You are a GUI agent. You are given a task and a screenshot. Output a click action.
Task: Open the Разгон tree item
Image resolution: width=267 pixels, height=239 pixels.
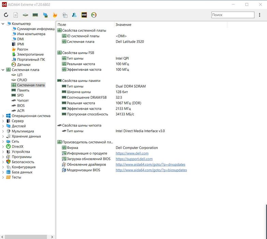pos(20,49)
